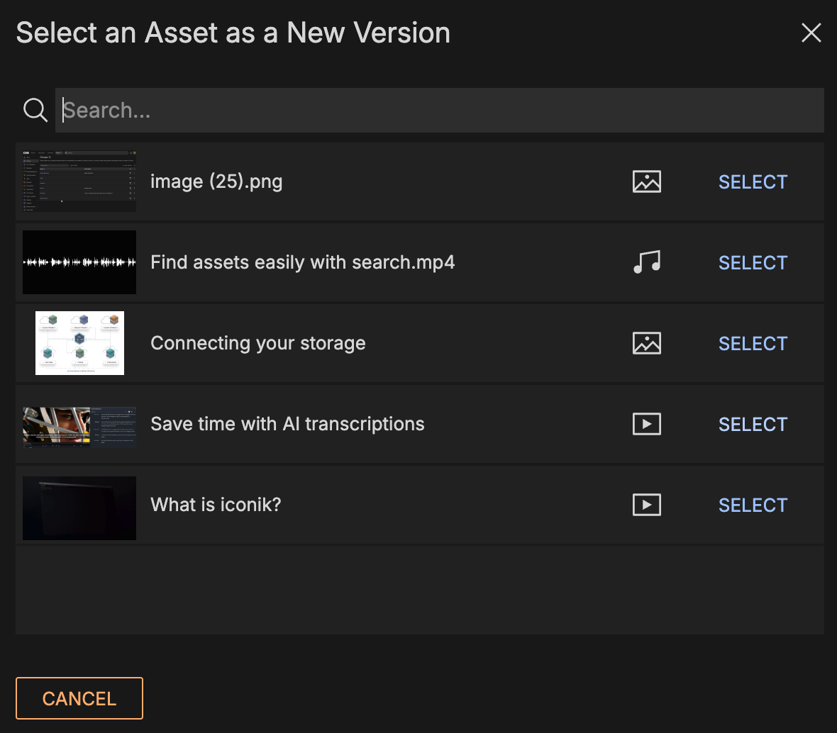
Task: Close the Select an Asset dialog
Action: 811,33
